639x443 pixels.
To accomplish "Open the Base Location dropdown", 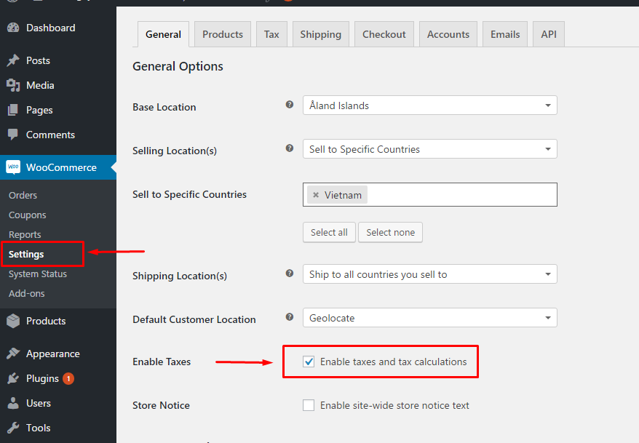I will pyautogui.click(x=429, y=105).
